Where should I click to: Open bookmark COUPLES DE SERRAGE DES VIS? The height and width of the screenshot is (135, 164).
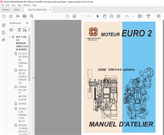(22, 115)
